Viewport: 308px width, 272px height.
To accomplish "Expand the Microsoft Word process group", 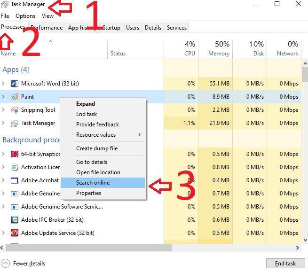I will 3,84.
